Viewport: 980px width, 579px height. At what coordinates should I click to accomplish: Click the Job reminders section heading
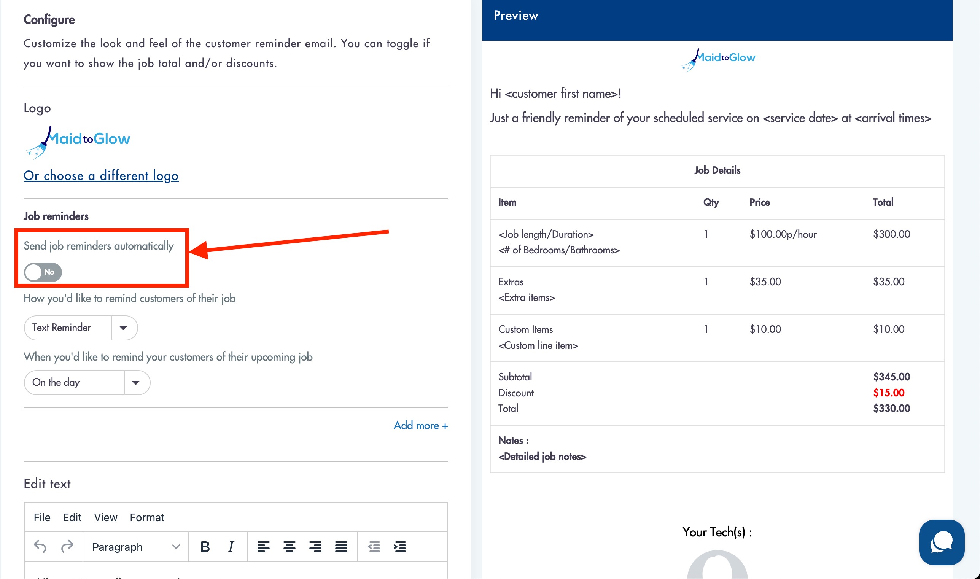click(56, 216)
